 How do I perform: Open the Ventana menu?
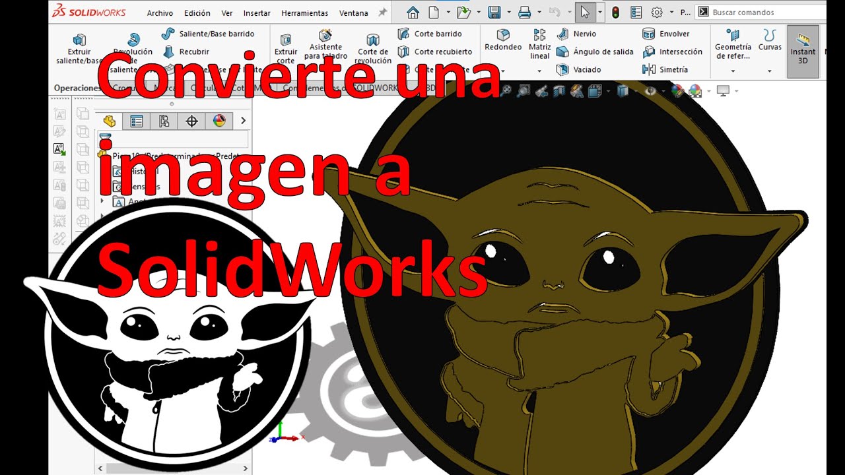tap(354, 13)
